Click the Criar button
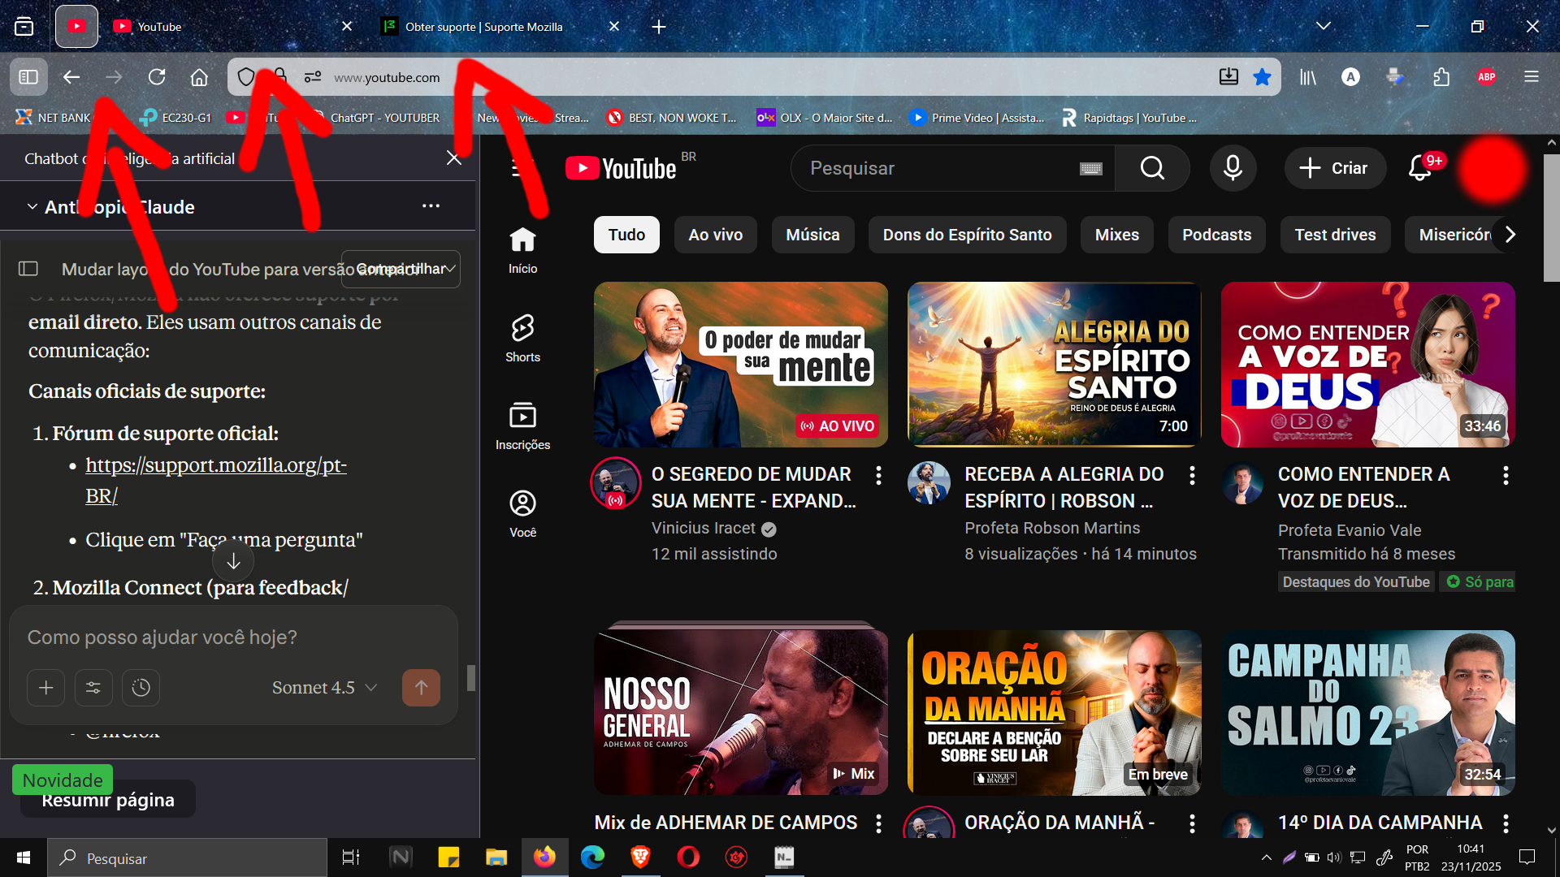Viewport: 1560px width, 877px height. 1334,168
